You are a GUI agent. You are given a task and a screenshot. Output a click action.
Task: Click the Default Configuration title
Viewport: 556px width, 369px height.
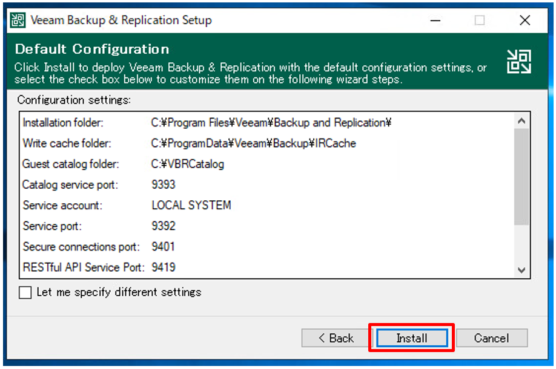pyautogui.click(x=92, y=49)
